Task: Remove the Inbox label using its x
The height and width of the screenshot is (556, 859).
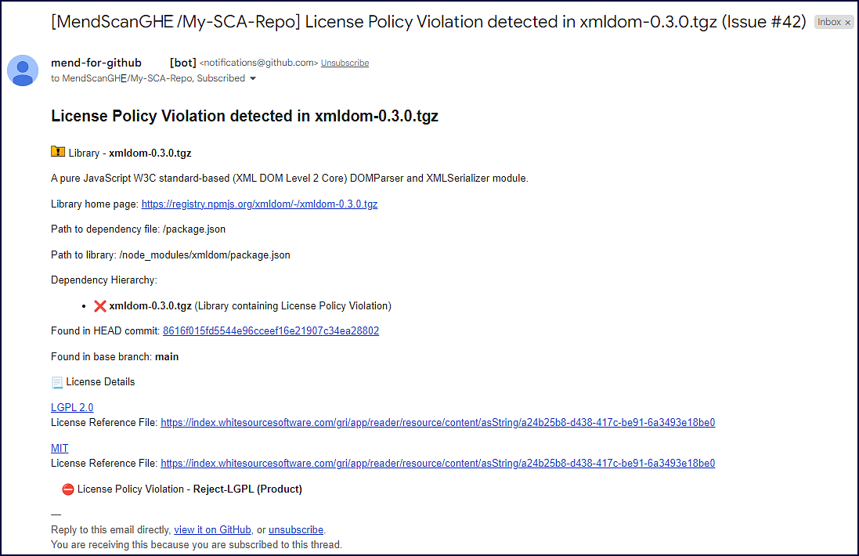Action: click(848, 23)
